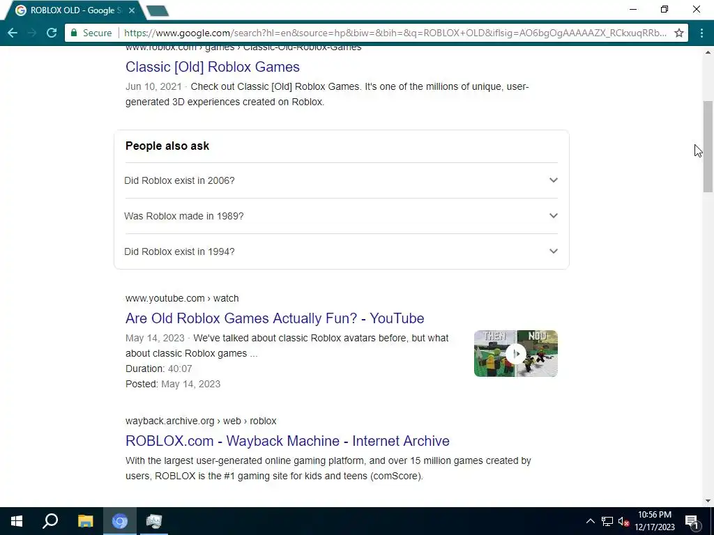Open the Chrome three-dot menu
Screen dimensions: 714x535
pos(701,33)
